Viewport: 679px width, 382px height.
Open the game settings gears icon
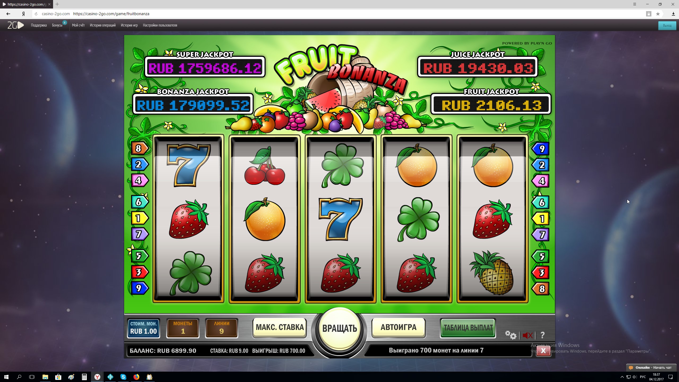(510, 335)
